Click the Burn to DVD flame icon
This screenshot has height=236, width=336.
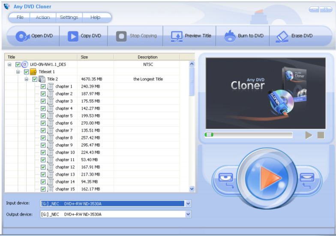230,36
